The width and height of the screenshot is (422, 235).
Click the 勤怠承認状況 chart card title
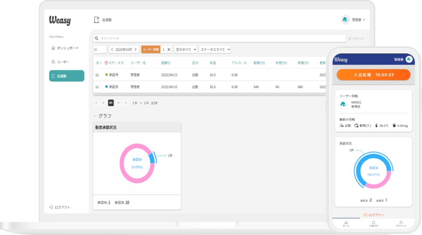point(106,127)
